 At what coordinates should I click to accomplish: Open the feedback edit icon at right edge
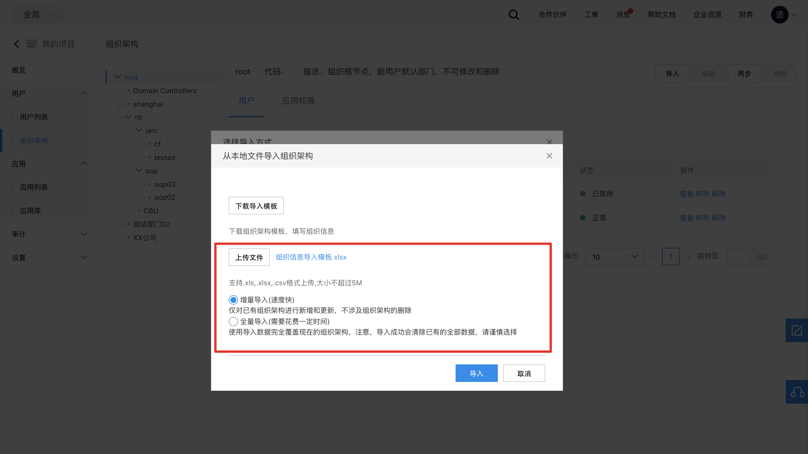pyautogui.click(x=797, y=331)
